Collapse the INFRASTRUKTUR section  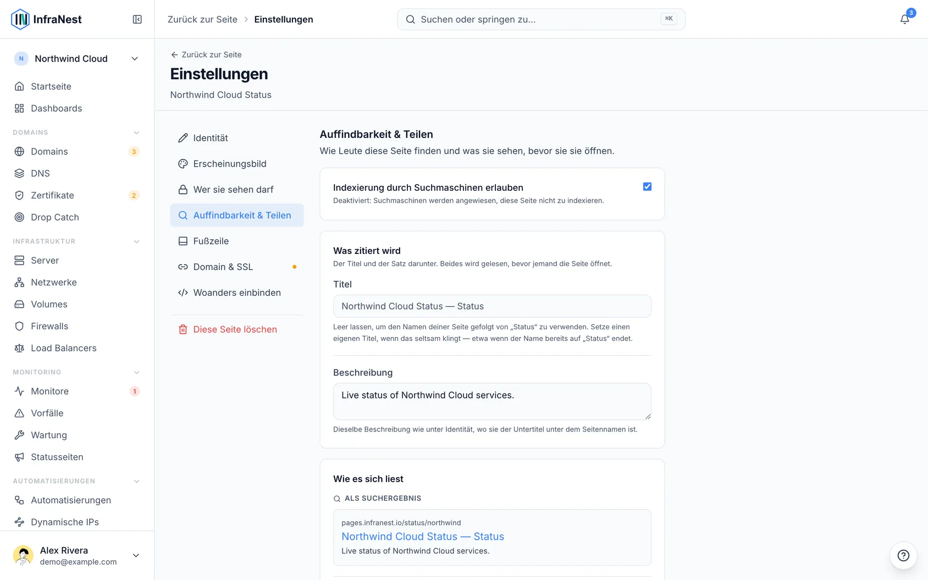pos(136,241)
